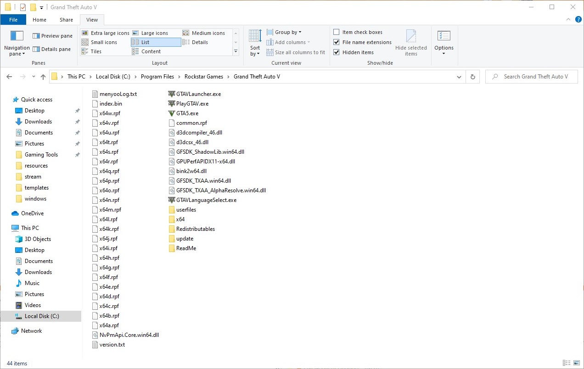Select OneDrive in the navigation pane
The image size is (584, 369).
[32, 213]
